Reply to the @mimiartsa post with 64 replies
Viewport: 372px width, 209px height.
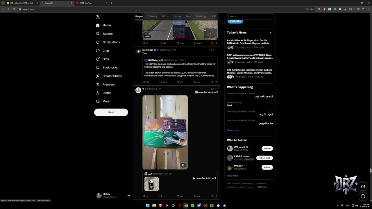click(145, 197)
